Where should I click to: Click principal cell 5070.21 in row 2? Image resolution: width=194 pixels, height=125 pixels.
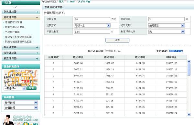click(78, 69)
